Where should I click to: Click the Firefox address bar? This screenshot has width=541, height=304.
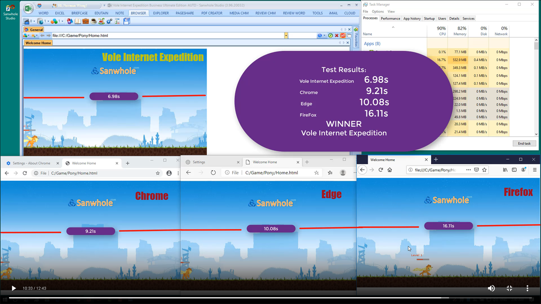[x=447, y=170]
